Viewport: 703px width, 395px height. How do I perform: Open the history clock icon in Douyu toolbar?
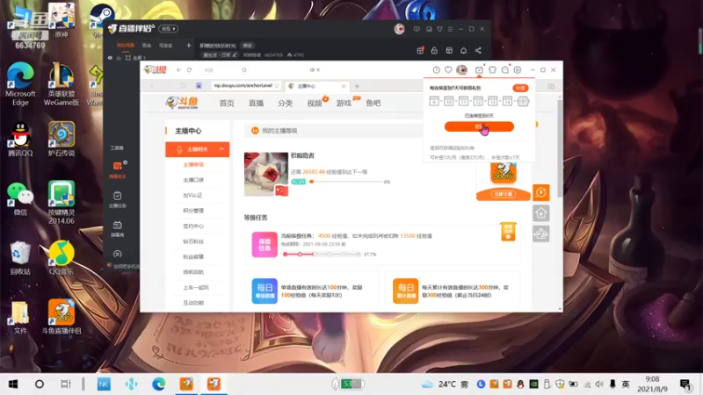(436, 70)
